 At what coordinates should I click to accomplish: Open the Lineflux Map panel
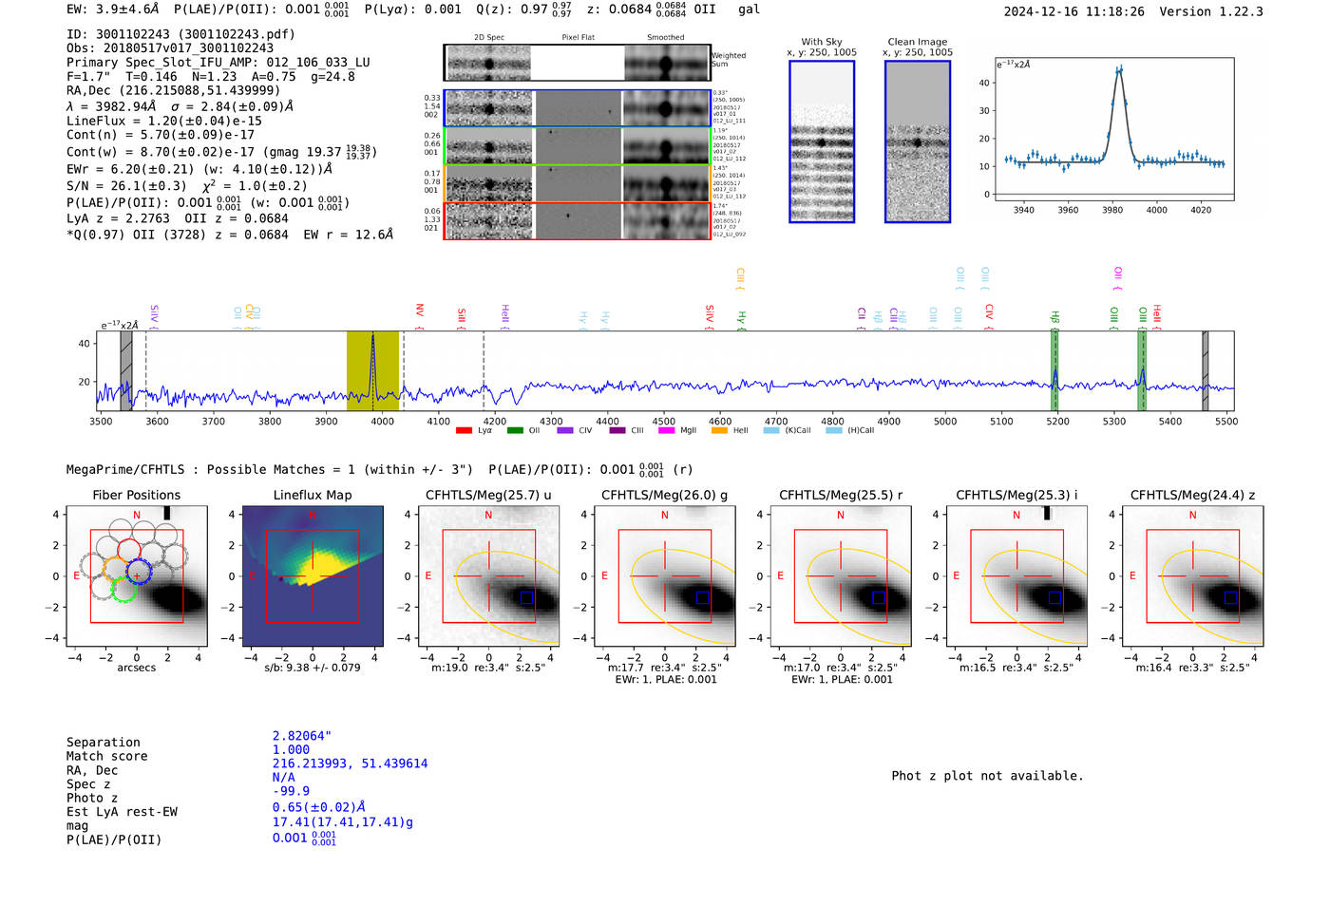tap(313, 576)
